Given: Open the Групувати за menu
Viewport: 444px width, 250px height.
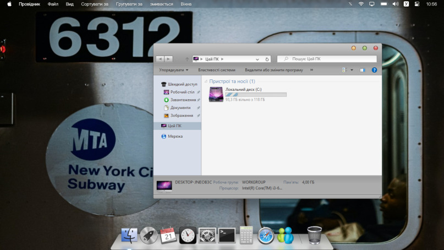Looking at the screenshot, I should (x=129, y=4).
